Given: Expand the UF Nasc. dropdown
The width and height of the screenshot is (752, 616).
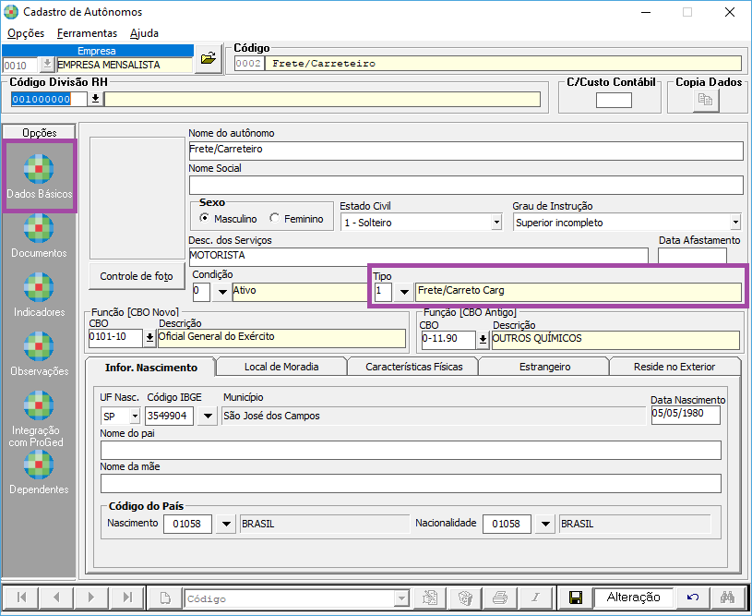Looking at the screenshot, I should click(135, 416).
